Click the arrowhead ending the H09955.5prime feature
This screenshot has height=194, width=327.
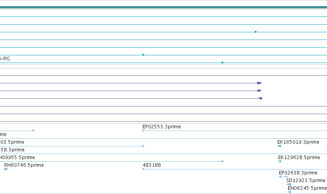click(223, 161)
